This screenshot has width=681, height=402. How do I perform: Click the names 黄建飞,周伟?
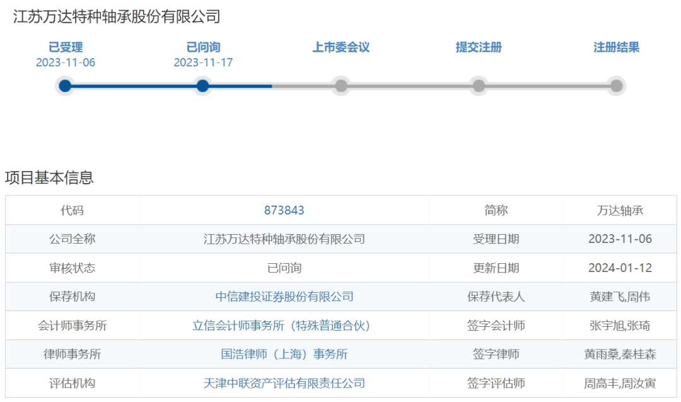[x=620, y=297]
